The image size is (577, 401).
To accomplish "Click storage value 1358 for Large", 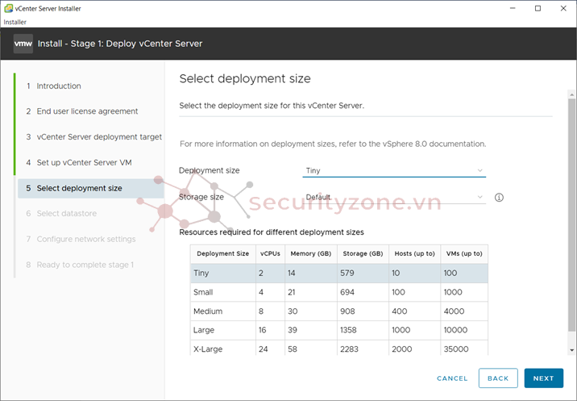I will pos(348,330).
